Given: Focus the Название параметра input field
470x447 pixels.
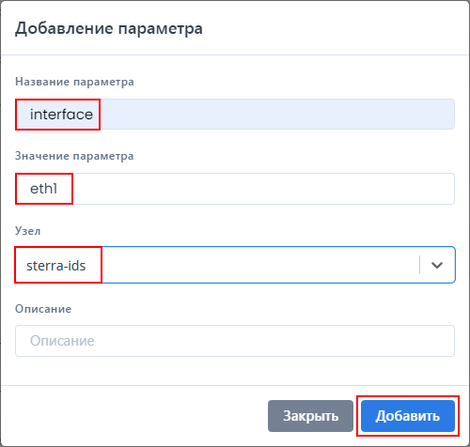Looking at the screenshot, I should pyautogui.click(x=235, y=115).
